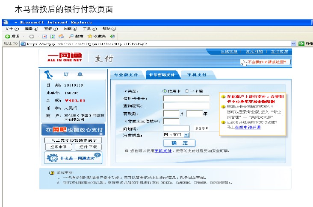
Task: Switch to the 专业版支付 tab
Action: 126,75
